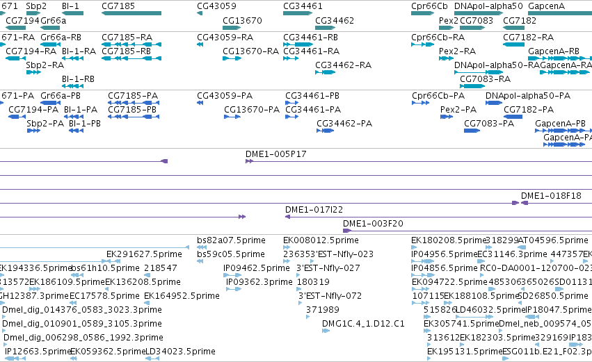Select the Gr66a gene label
Image resolution: width=592 pixels, height=362 pixels.
pyautogui.click(x=54, y=20)
